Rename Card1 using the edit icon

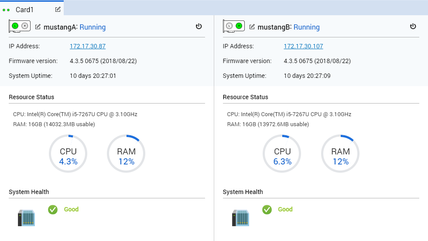pos(58,9)
